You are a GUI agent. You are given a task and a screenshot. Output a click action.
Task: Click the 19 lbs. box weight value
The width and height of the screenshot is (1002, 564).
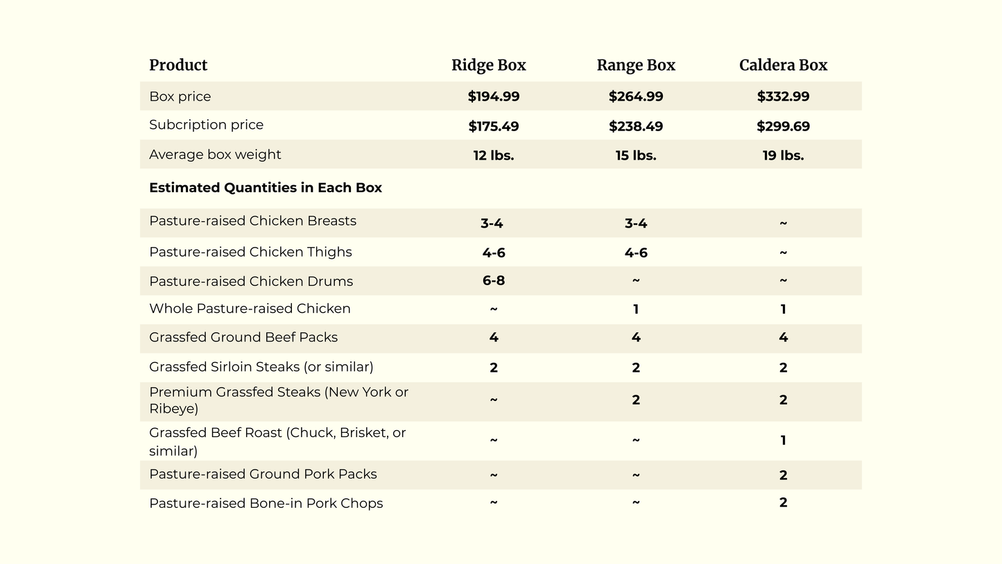[783, 155]
